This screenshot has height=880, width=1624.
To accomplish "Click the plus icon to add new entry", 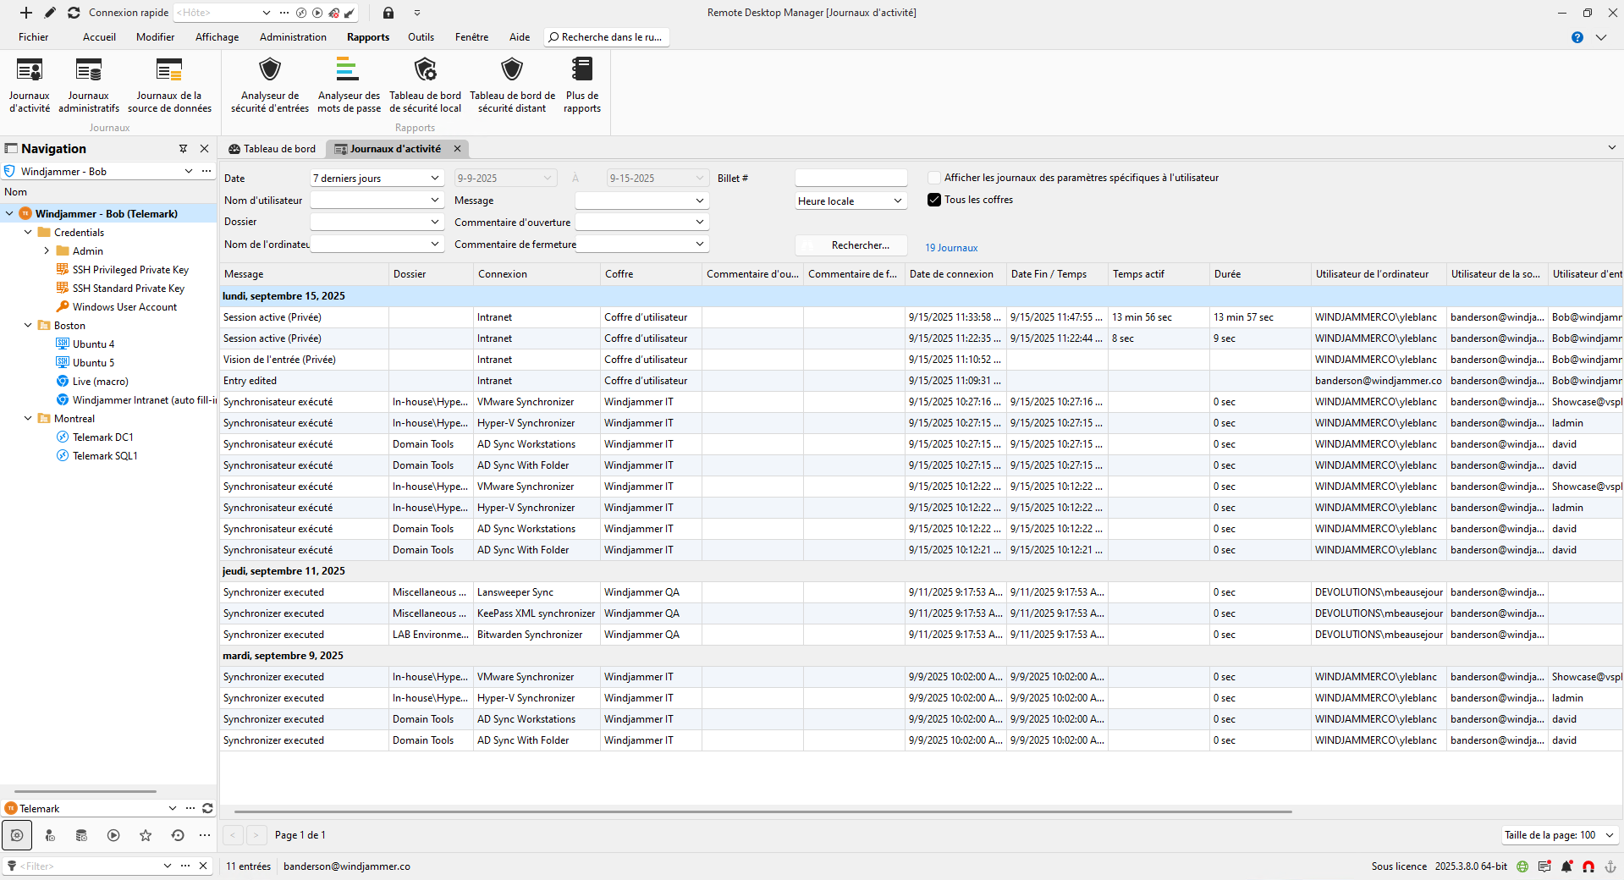I will (26, 13).
